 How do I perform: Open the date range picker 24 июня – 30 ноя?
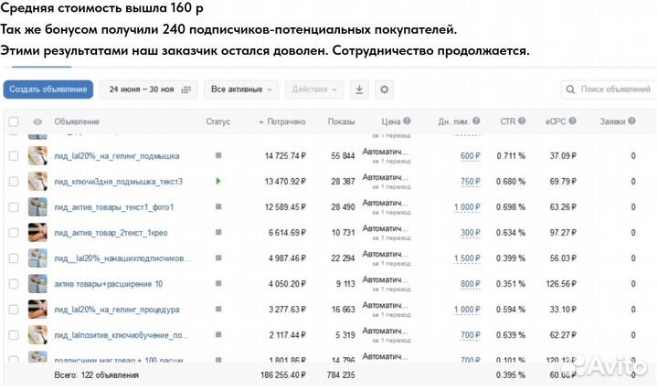[x=149, y=89]
